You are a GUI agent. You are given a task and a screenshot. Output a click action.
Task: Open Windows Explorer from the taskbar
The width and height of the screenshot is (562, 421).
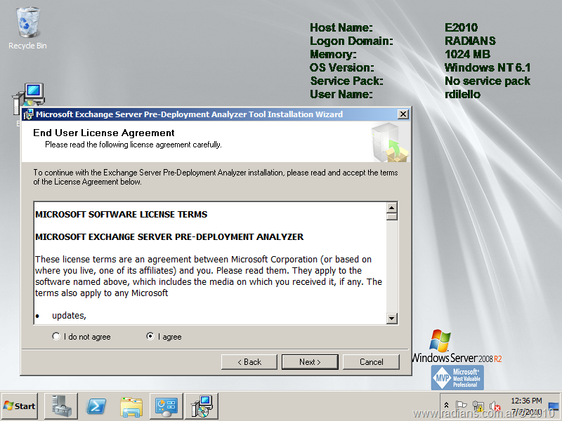131,406
